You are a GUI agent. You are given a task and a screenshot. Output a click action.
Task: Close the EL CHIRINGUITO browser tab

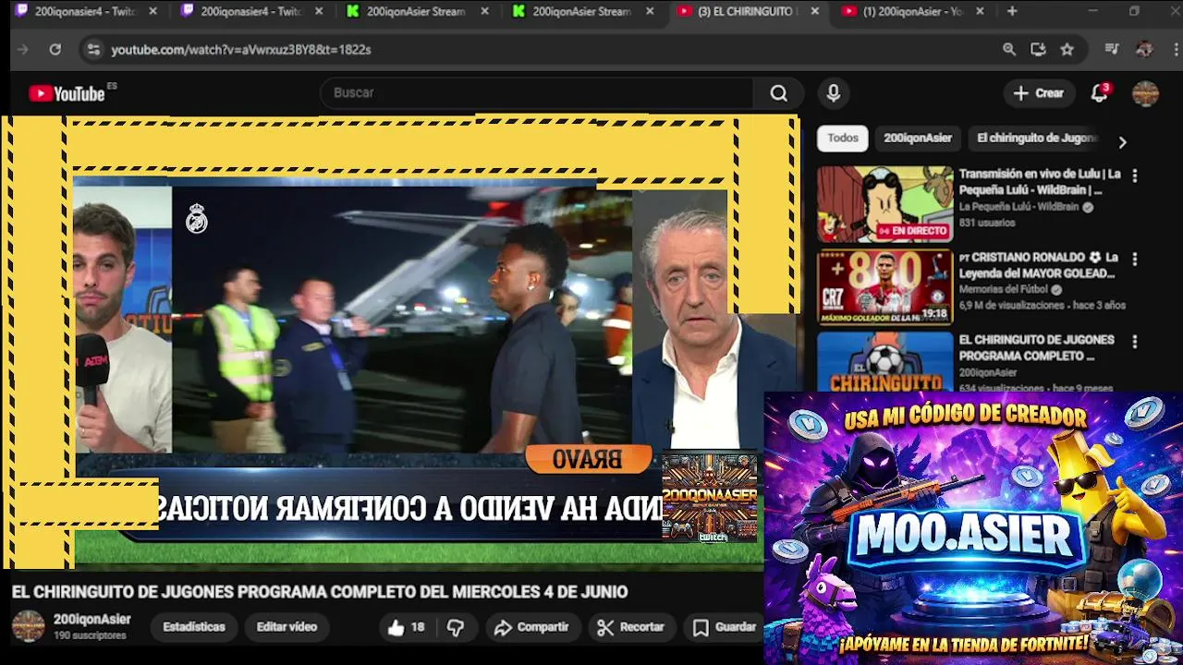point(814,11)
